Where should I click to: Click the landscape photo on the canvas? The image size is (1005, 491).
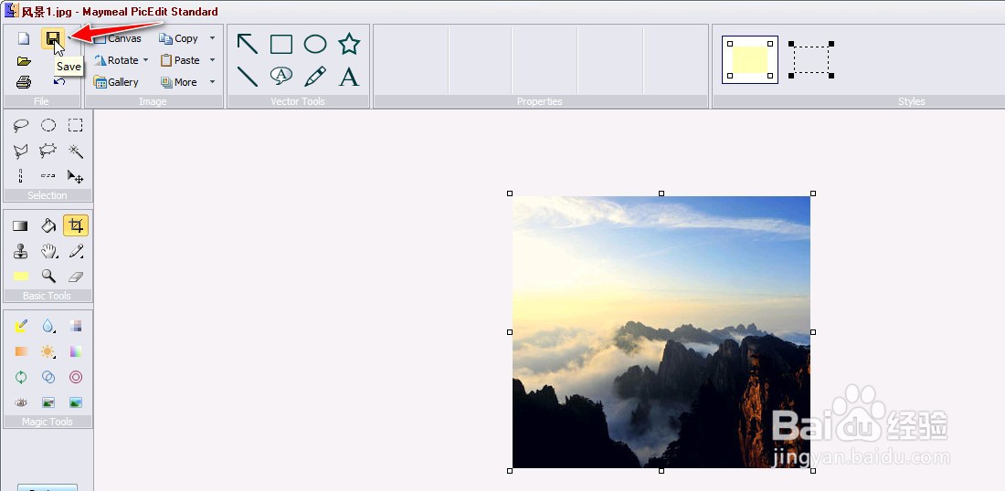point(661,331)
